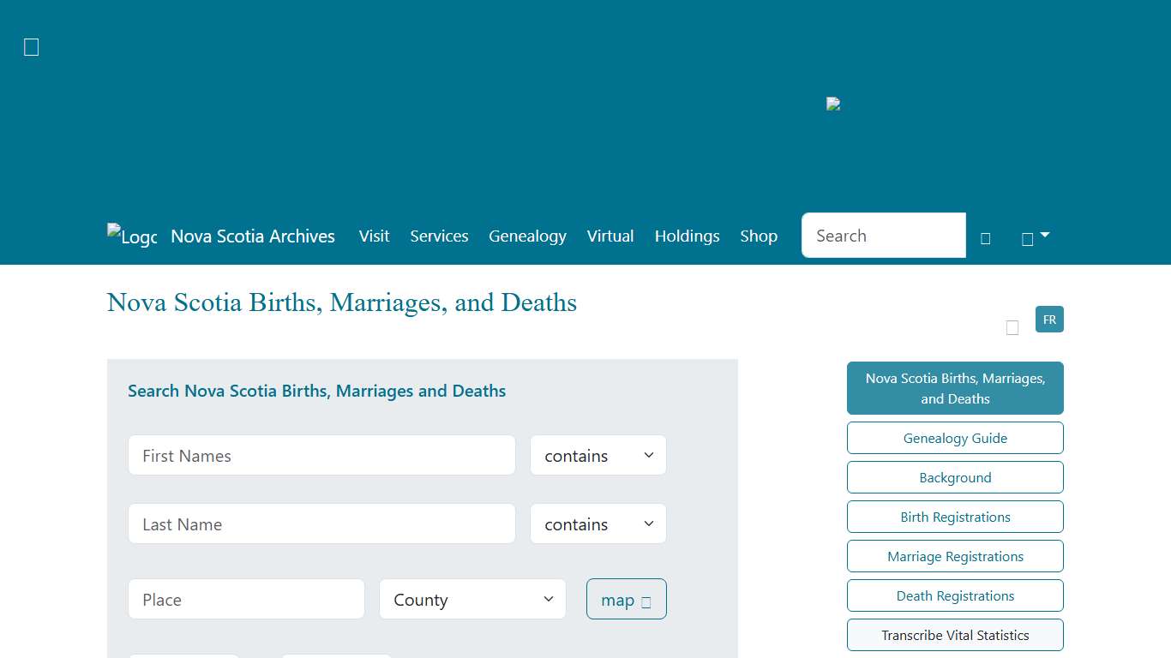
Task: Click the small icon left of the FR button
Action: (1012, 326)
